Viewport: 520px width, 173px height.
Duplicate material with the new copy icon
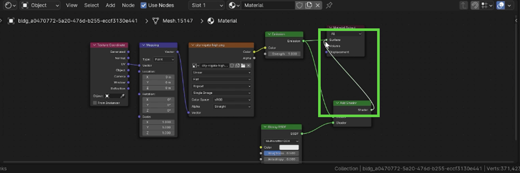pyautogui.click(x=309, y=5)
